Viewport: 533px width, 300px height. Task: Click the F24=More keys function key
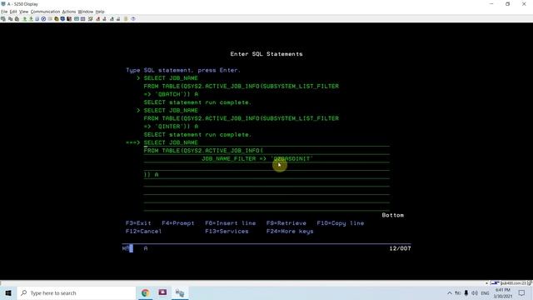pos(290,232)
